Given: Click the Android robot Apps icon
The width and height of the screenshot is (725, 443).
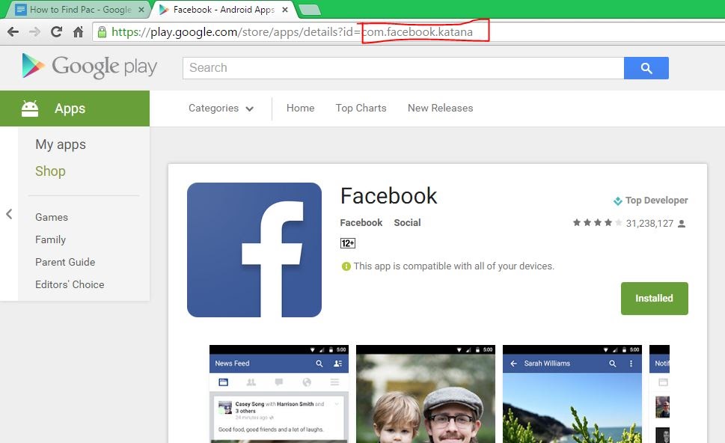Looking at the screenshot, I should point(30,109).
